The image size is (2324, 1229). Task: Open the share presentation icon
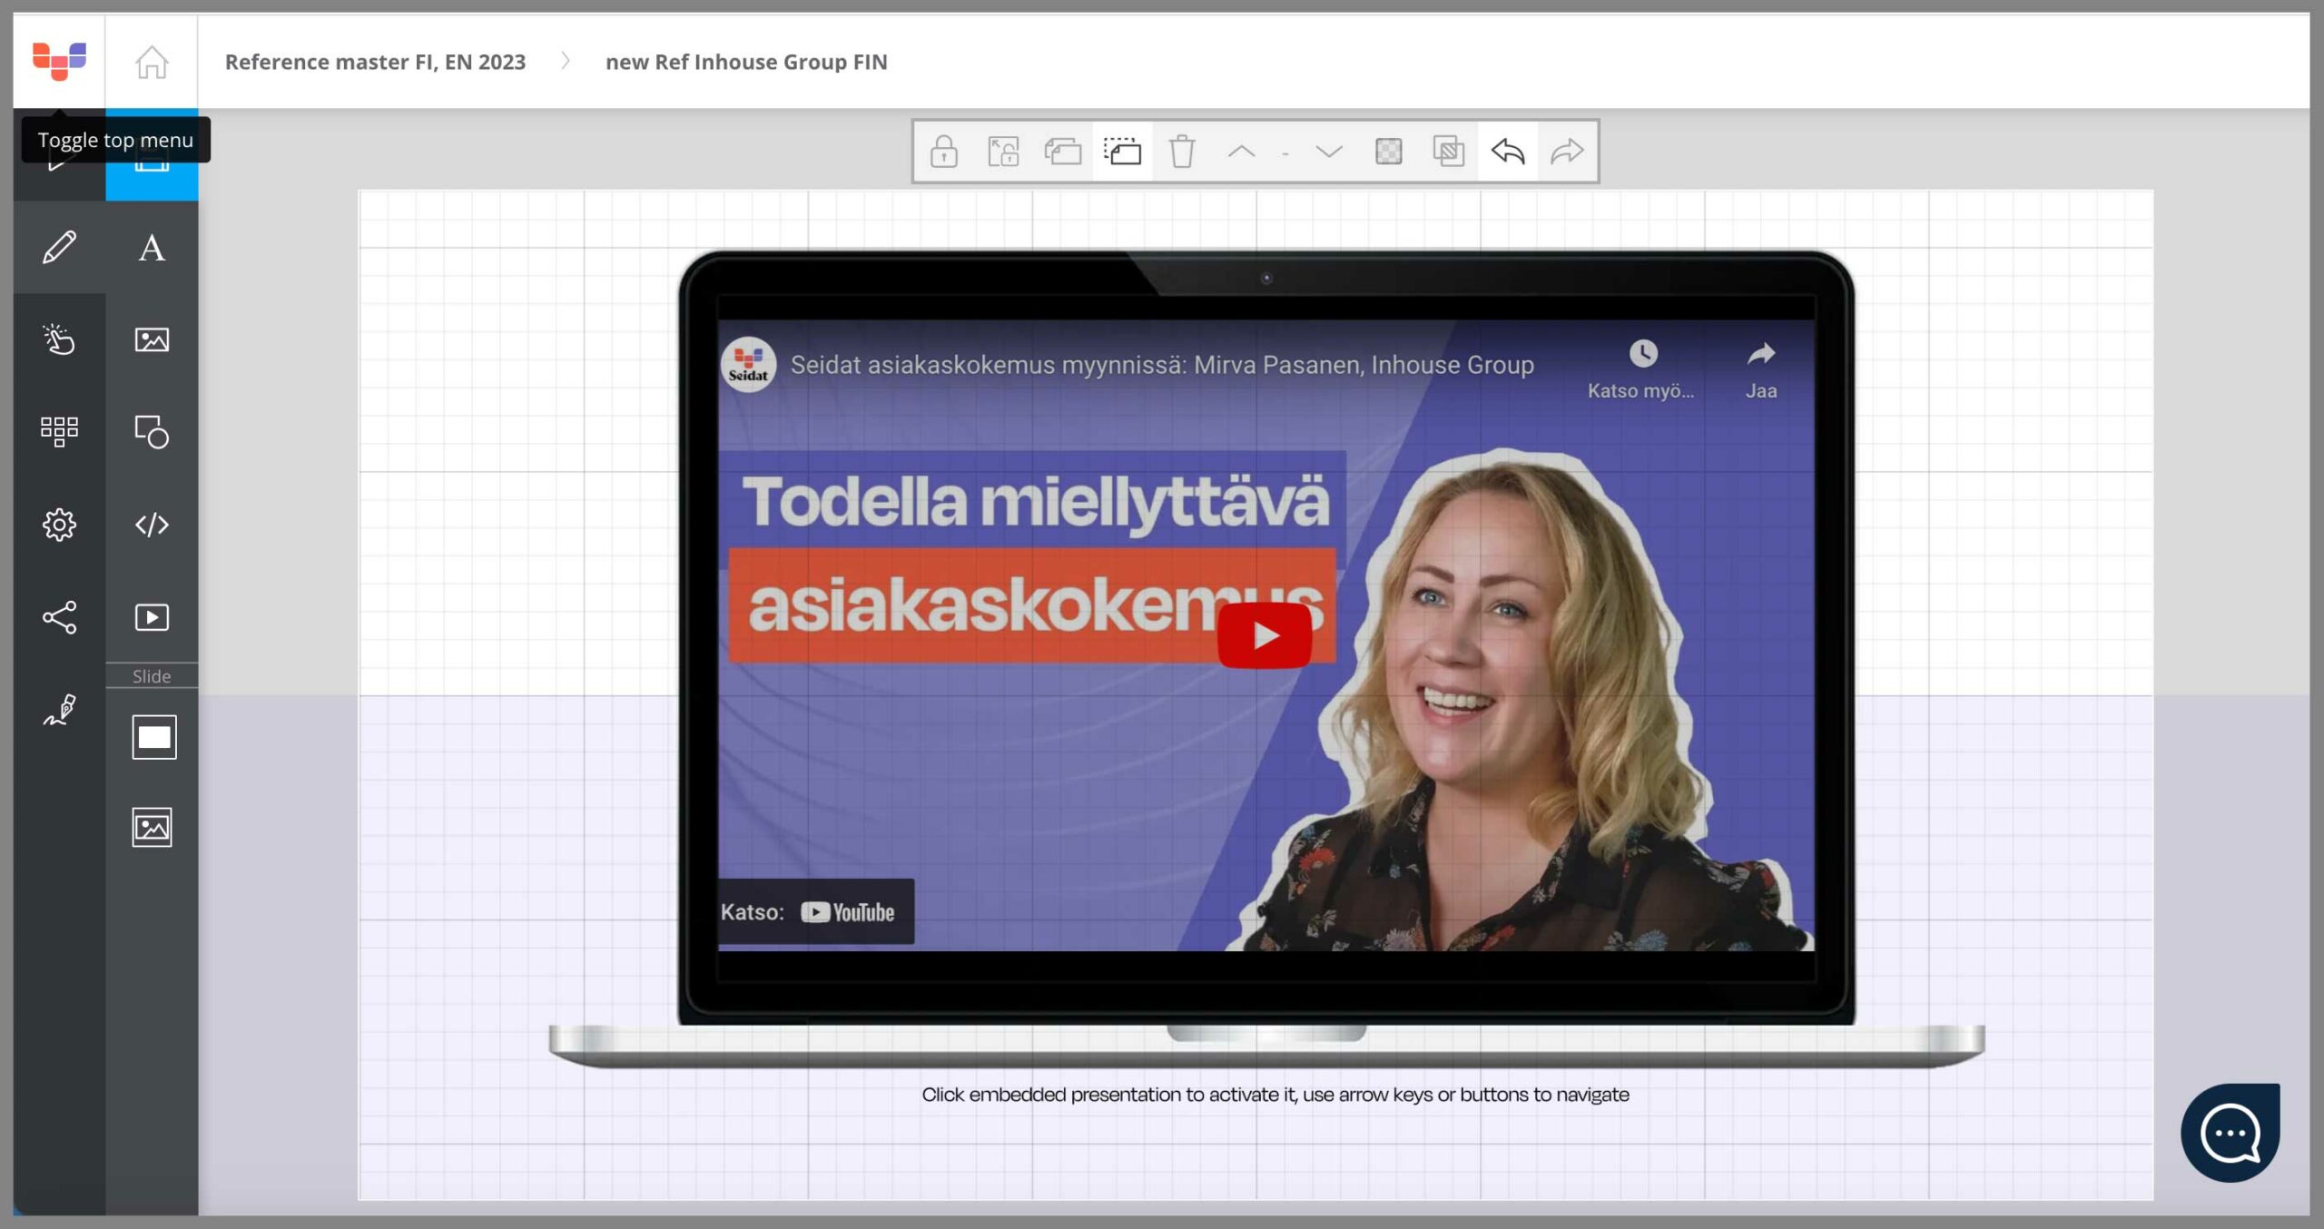coord(59,617)
